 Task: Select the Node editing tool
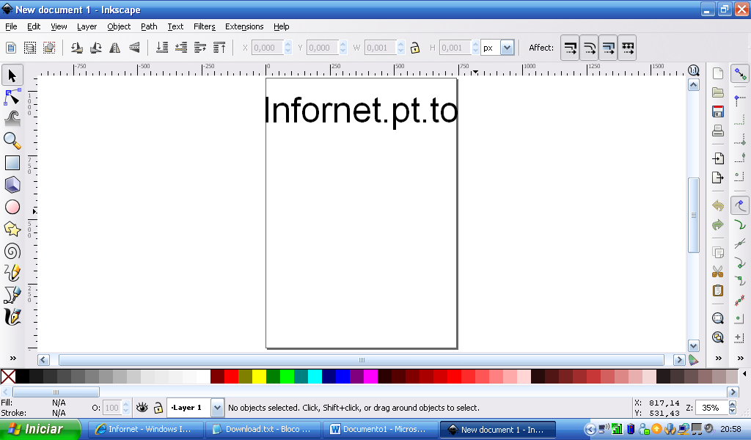click(12, 96)
